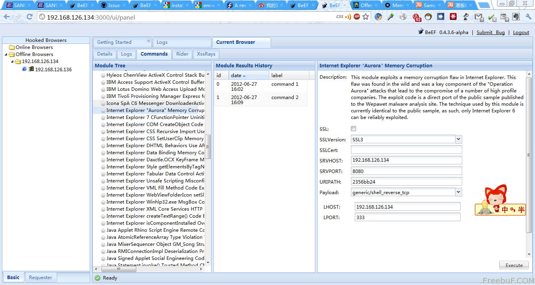Image resolution: width=535 pixels, height=285 pixels.
Task: Bookmark this page with the star icon
Action: [366, 17]
